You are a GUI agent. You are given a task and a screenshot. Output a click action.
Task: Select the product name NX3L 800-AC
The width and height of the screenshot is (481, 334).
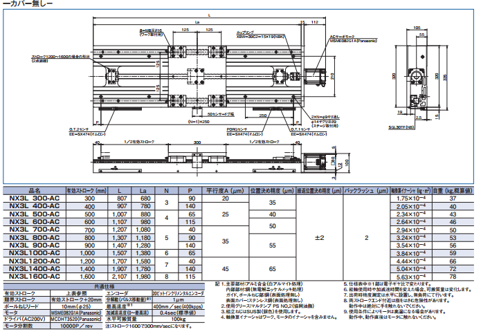[35, 238]
